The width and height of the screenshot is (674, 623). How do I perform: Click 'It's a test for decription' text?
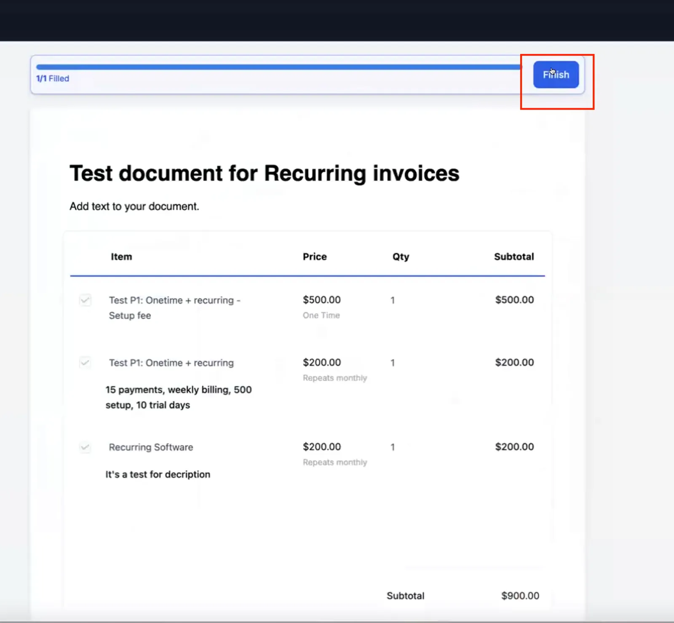158,474
